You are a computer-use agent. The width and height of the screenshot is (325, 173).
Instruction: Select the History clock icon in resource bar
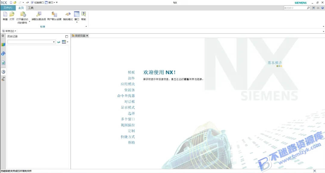coord(3,72)
